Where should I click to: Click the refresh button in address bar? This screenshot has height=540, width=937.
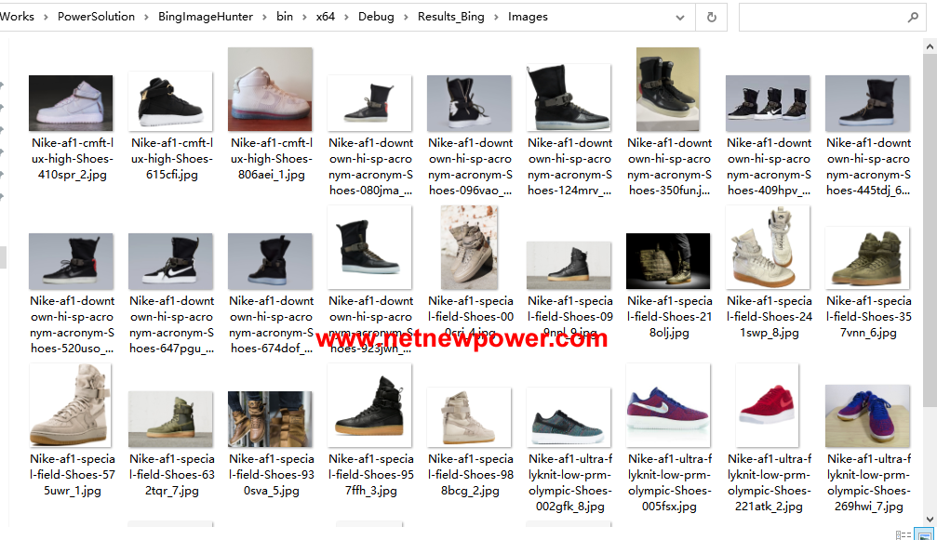[x=712, y=17]
